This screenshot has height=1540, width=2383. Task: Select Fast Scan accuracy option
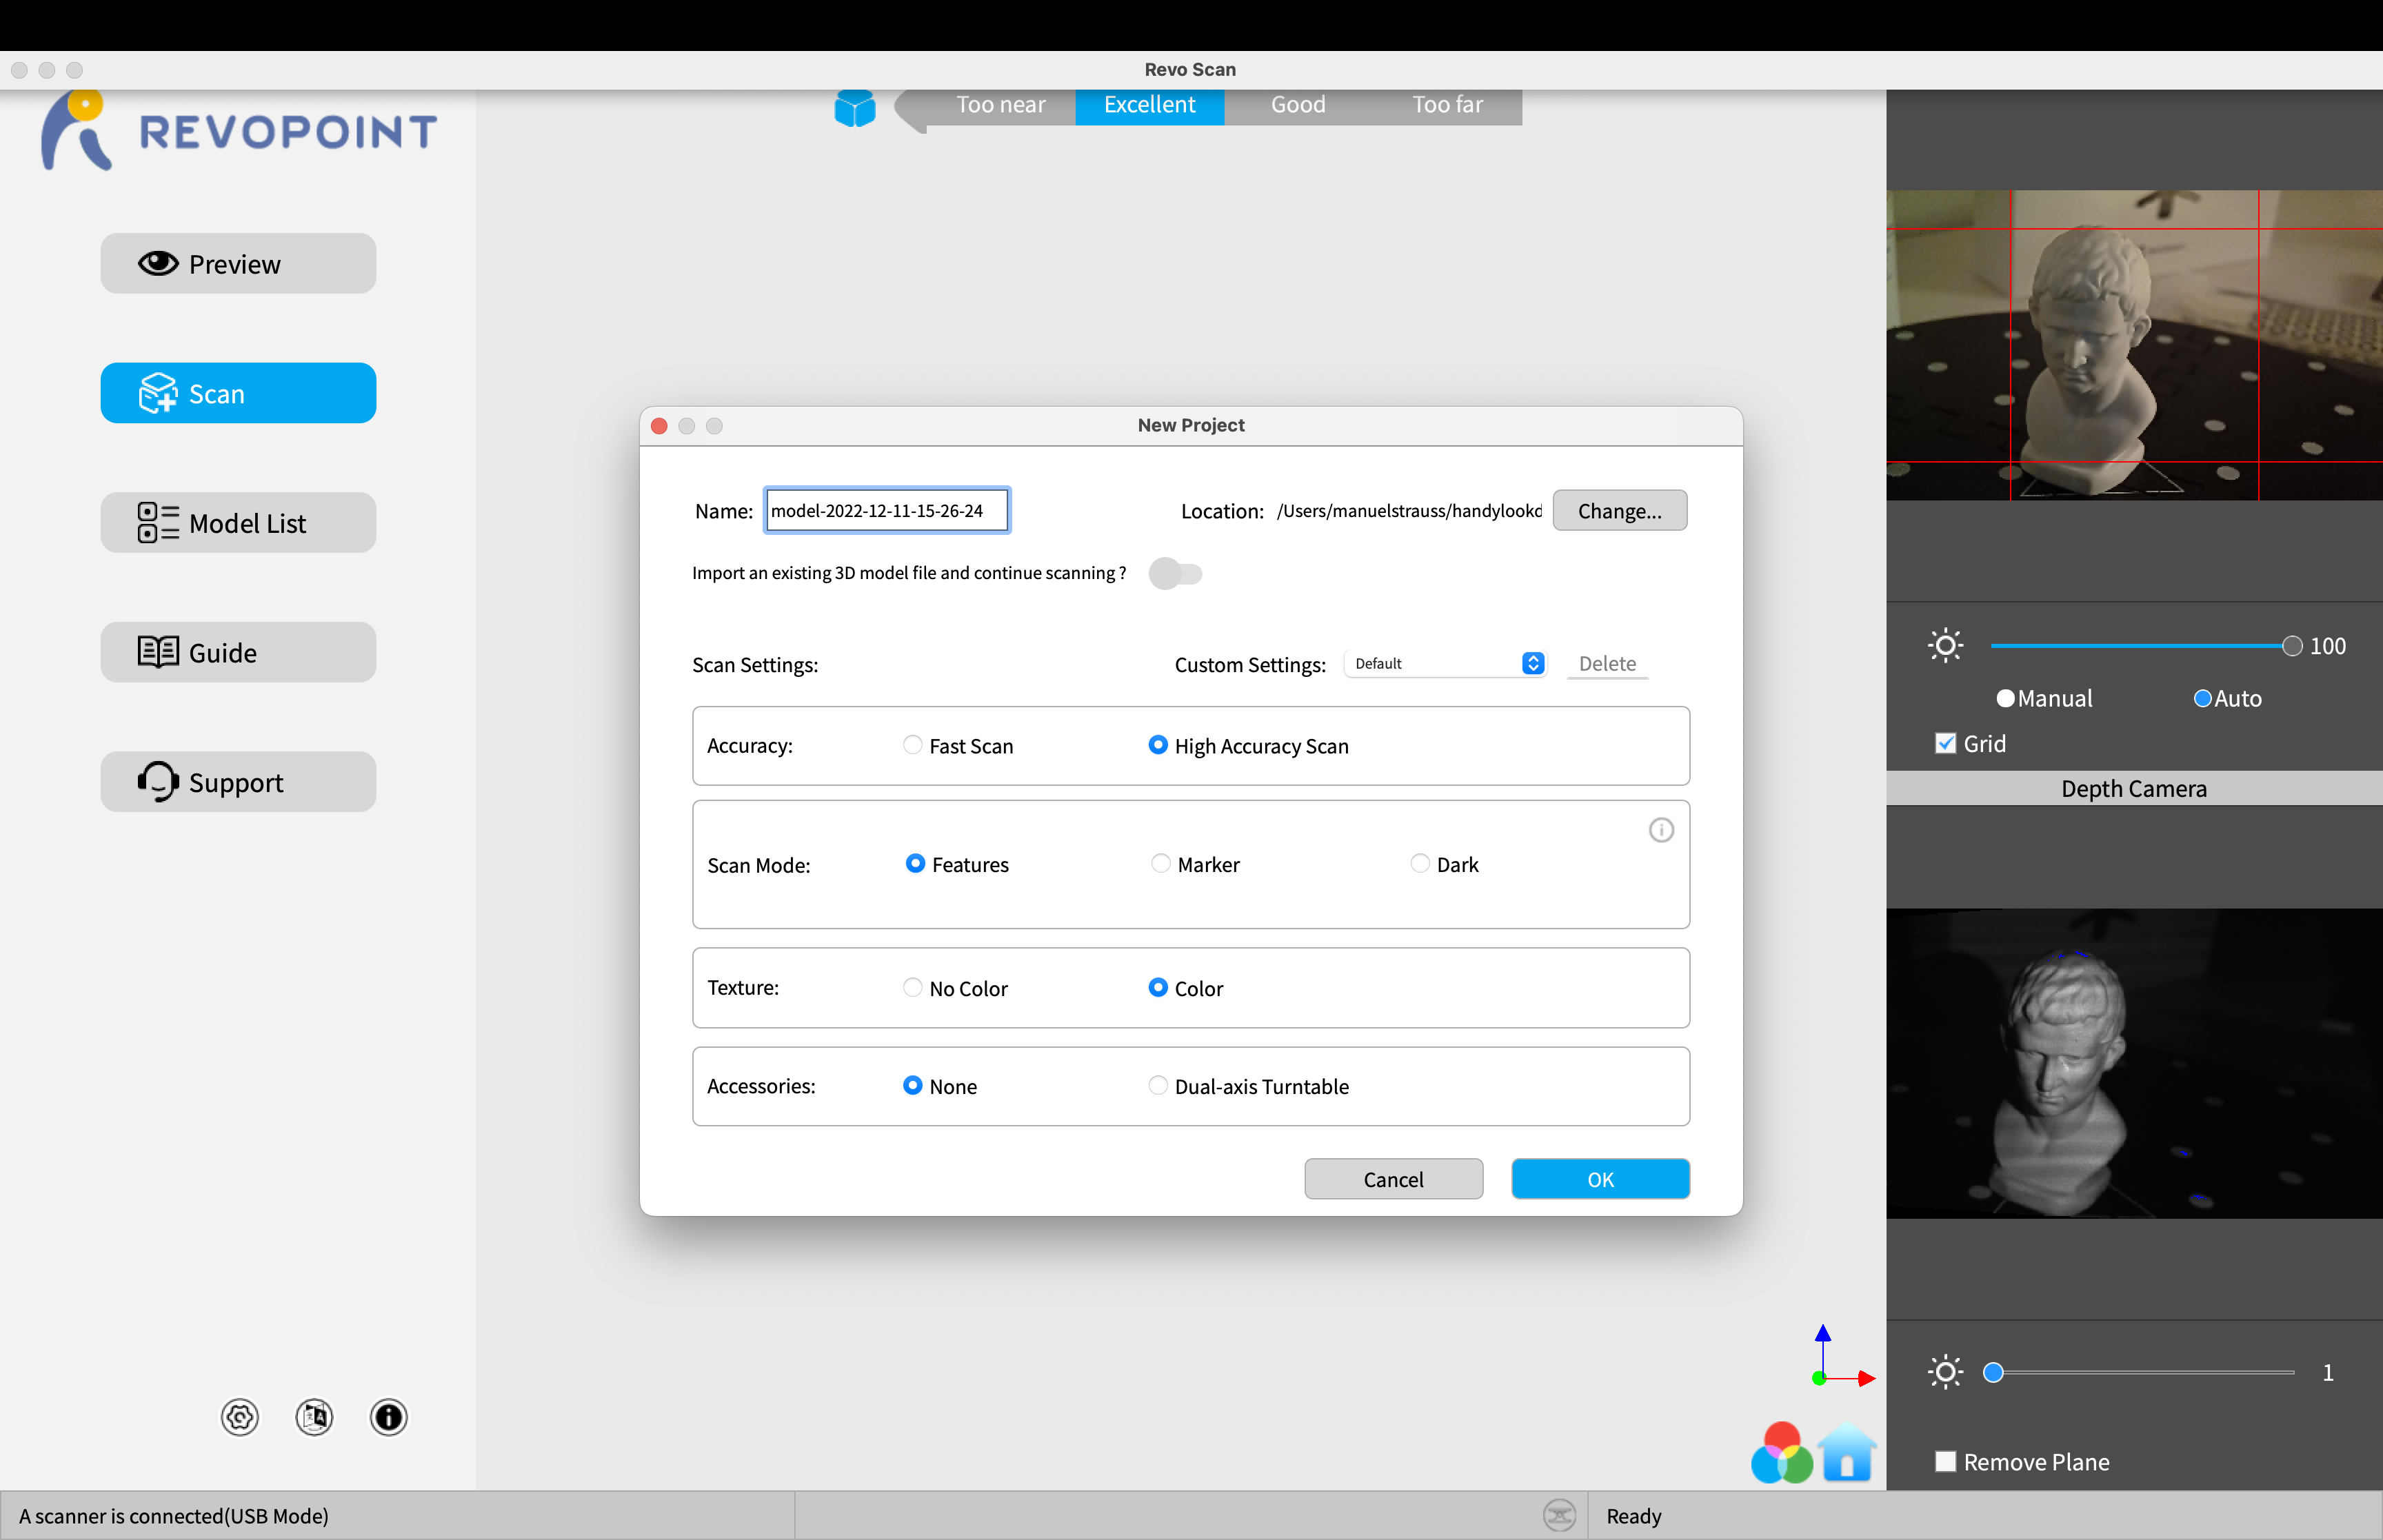912,745
